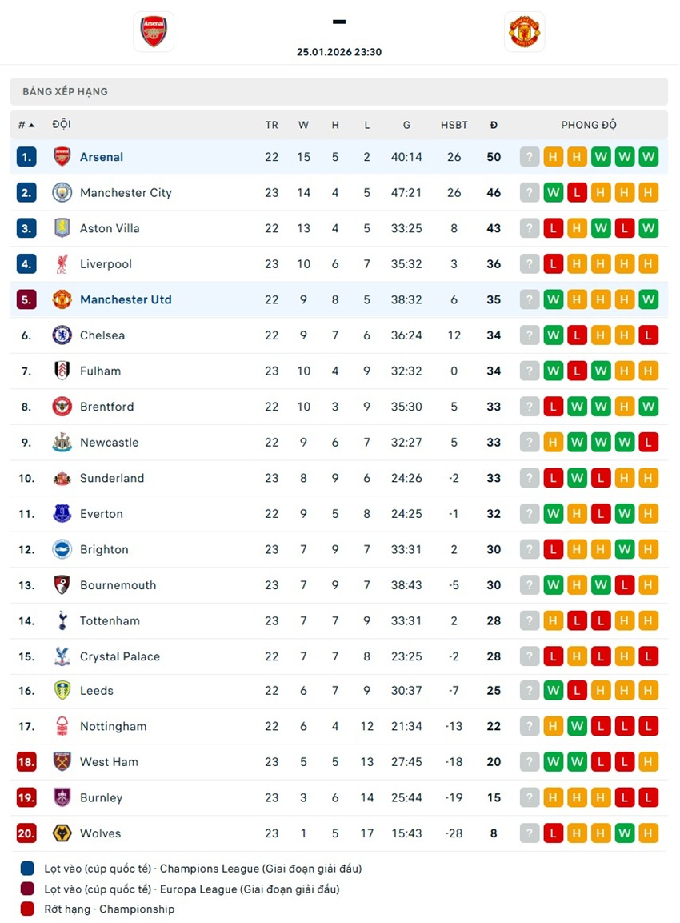Click the Chelsea club badge

tap(62, 335)
